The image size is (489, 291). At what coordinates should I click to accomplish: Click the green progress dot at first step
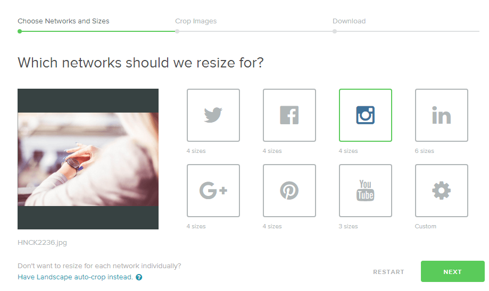(x=20, y=31)
